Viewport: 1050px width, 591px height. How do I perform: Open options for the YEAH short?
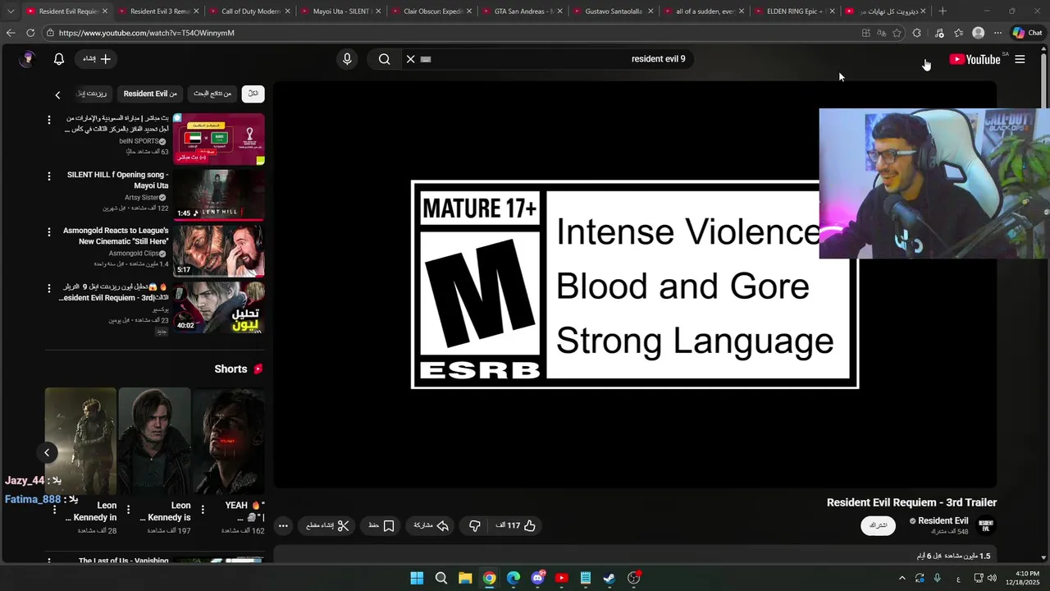pos(203,511)
